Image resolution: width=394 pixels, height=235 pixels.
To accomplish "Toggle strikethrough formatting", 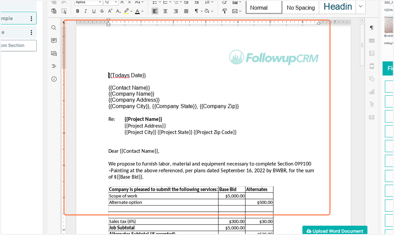I will [102, 11].
